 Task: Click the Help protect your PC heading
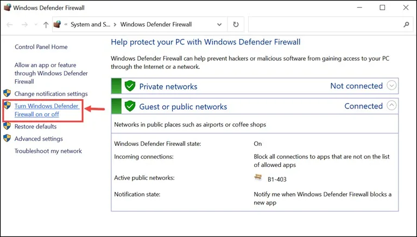pos(206,42)
